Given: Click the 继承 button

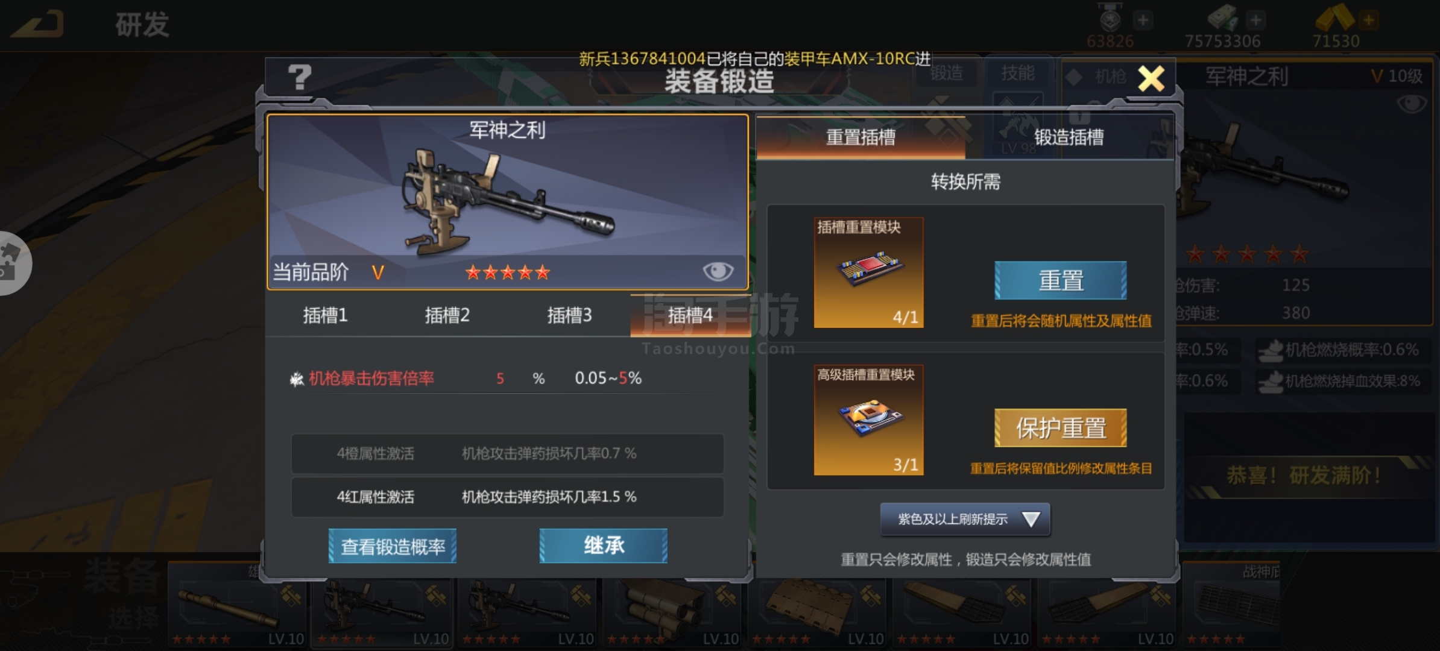Looking at the screenshot, I should [604, 546].
